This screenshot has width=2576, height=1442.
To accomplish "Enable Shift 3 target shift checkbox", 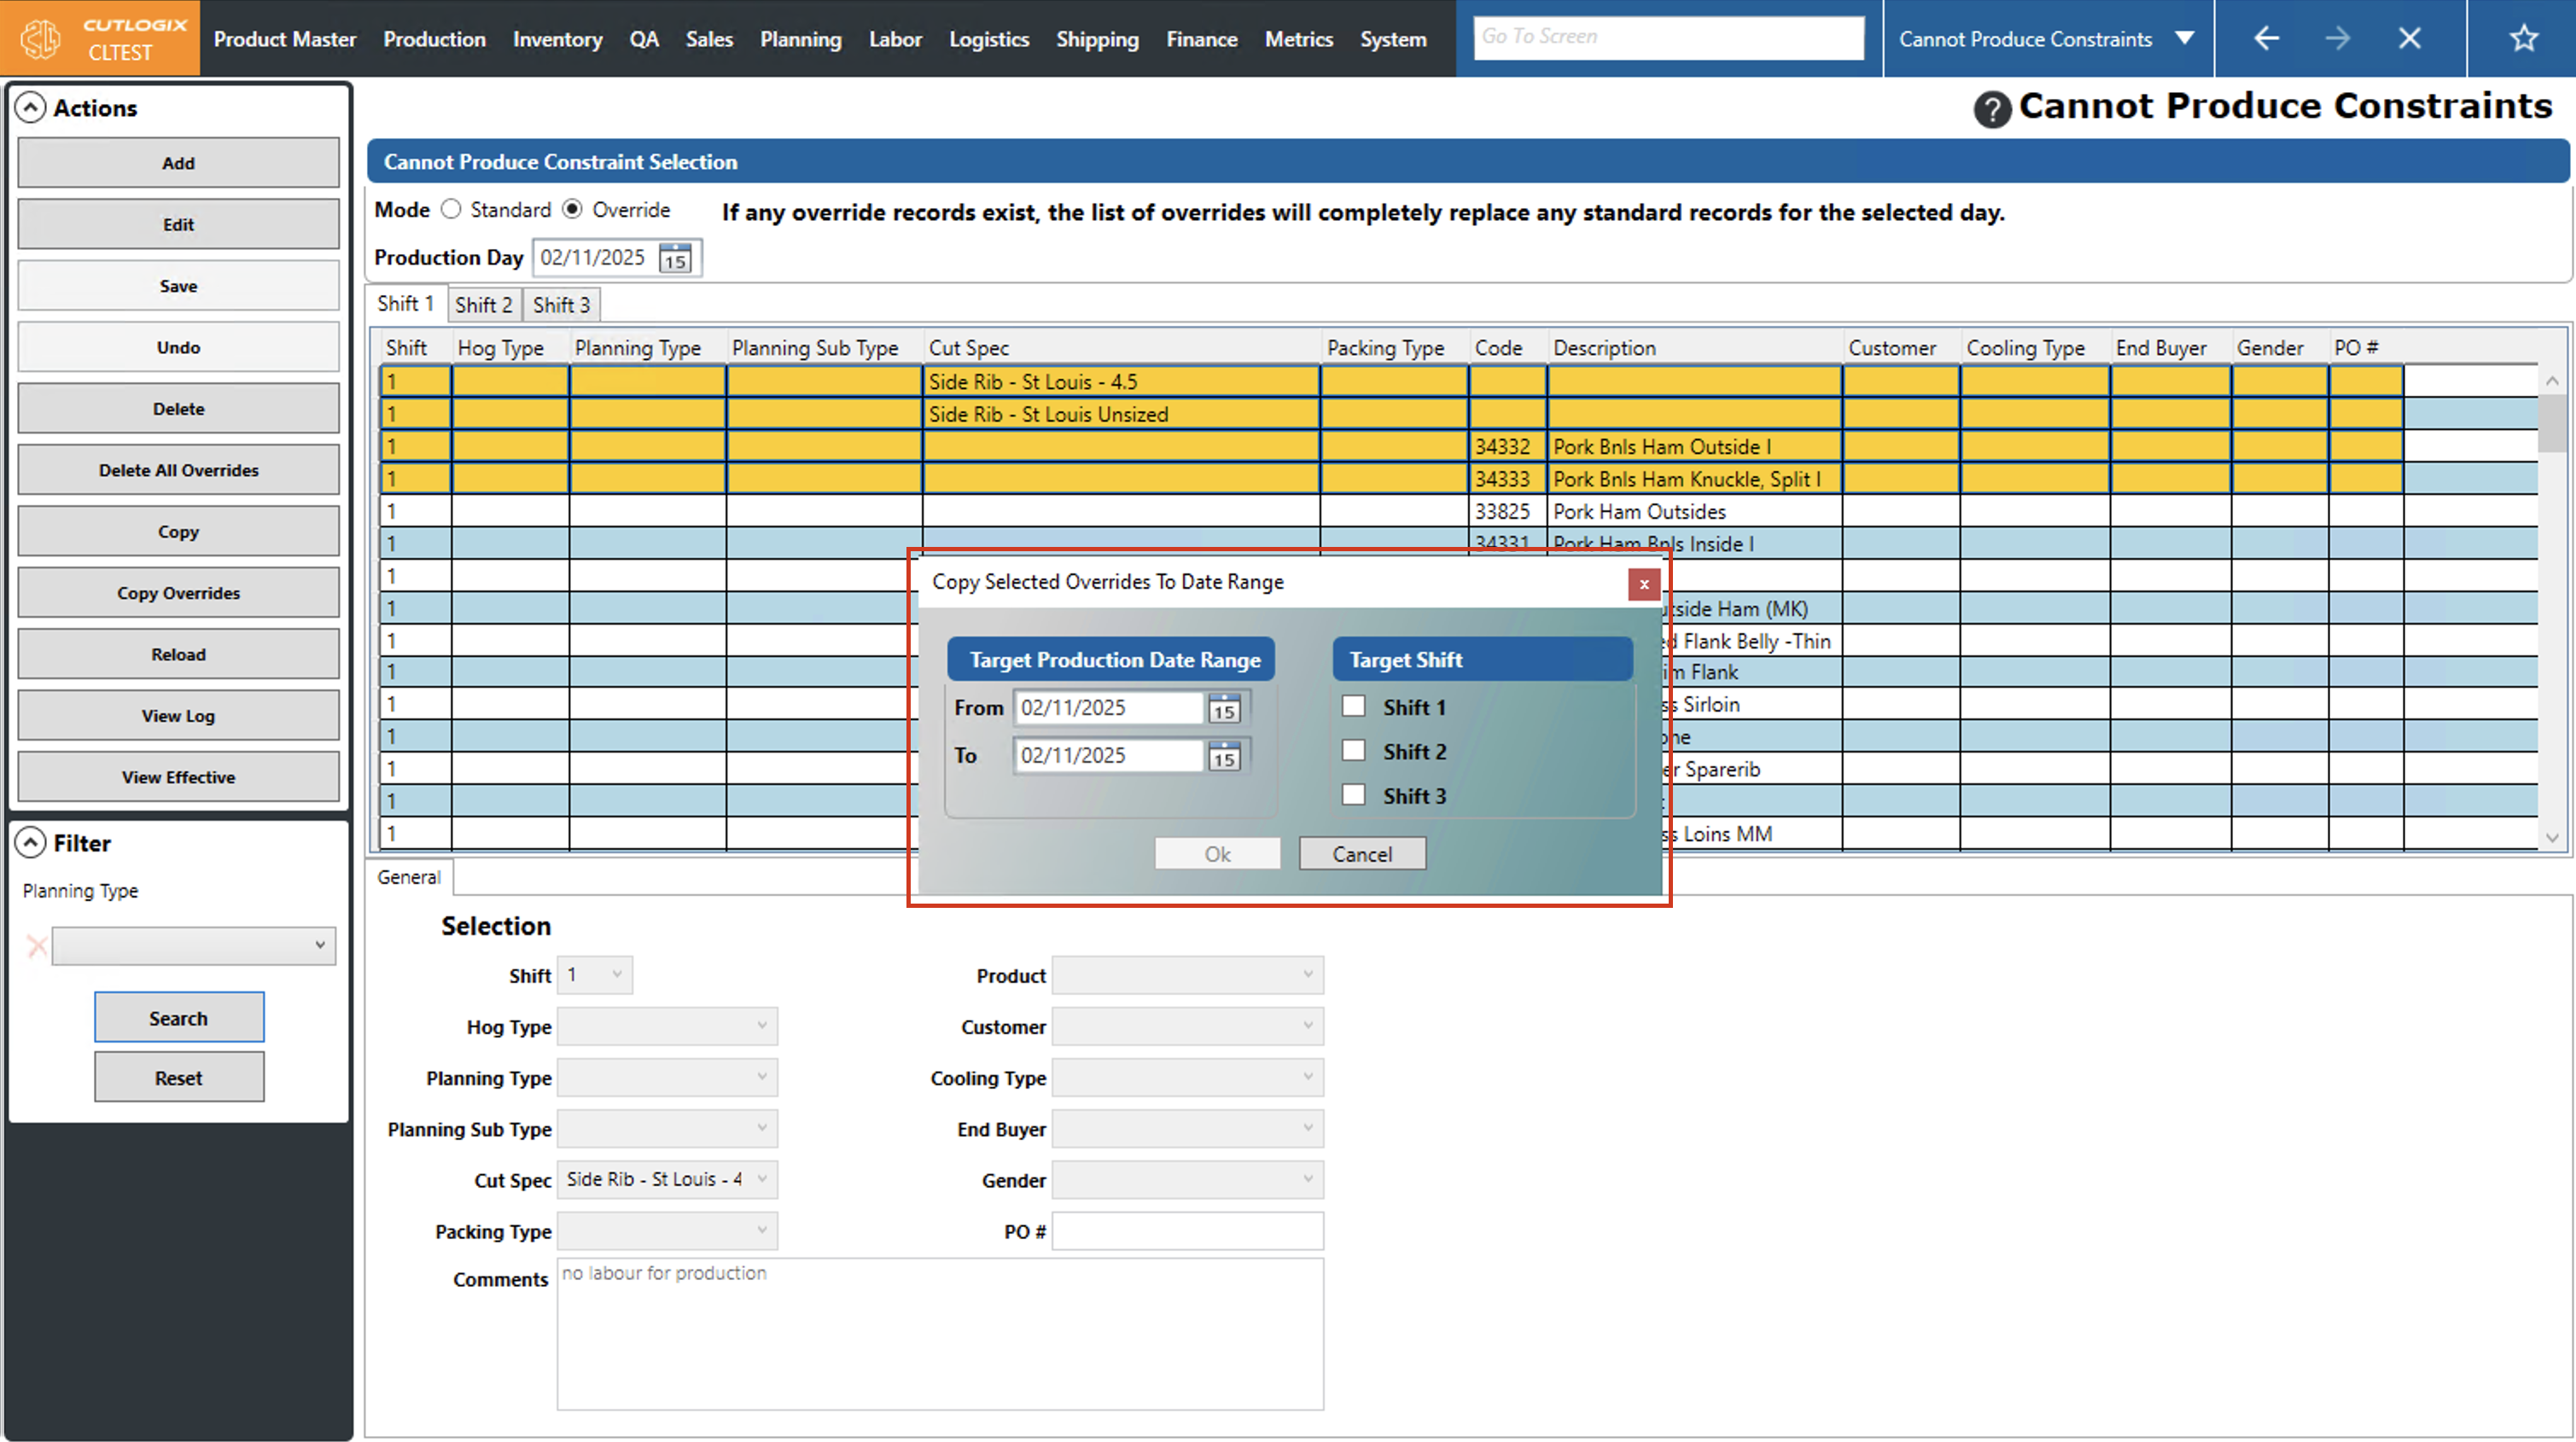I will click(x=1353, y=796).
